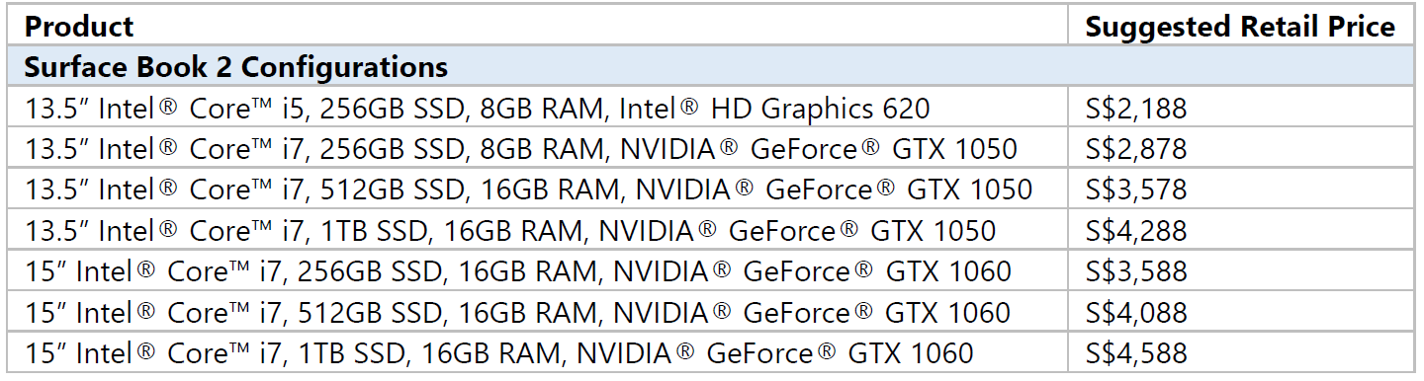This screenshot has width=1424, height=381.
Task: Select the 13.5" i7 1TB SSD product cell
Action: [537, 230]
